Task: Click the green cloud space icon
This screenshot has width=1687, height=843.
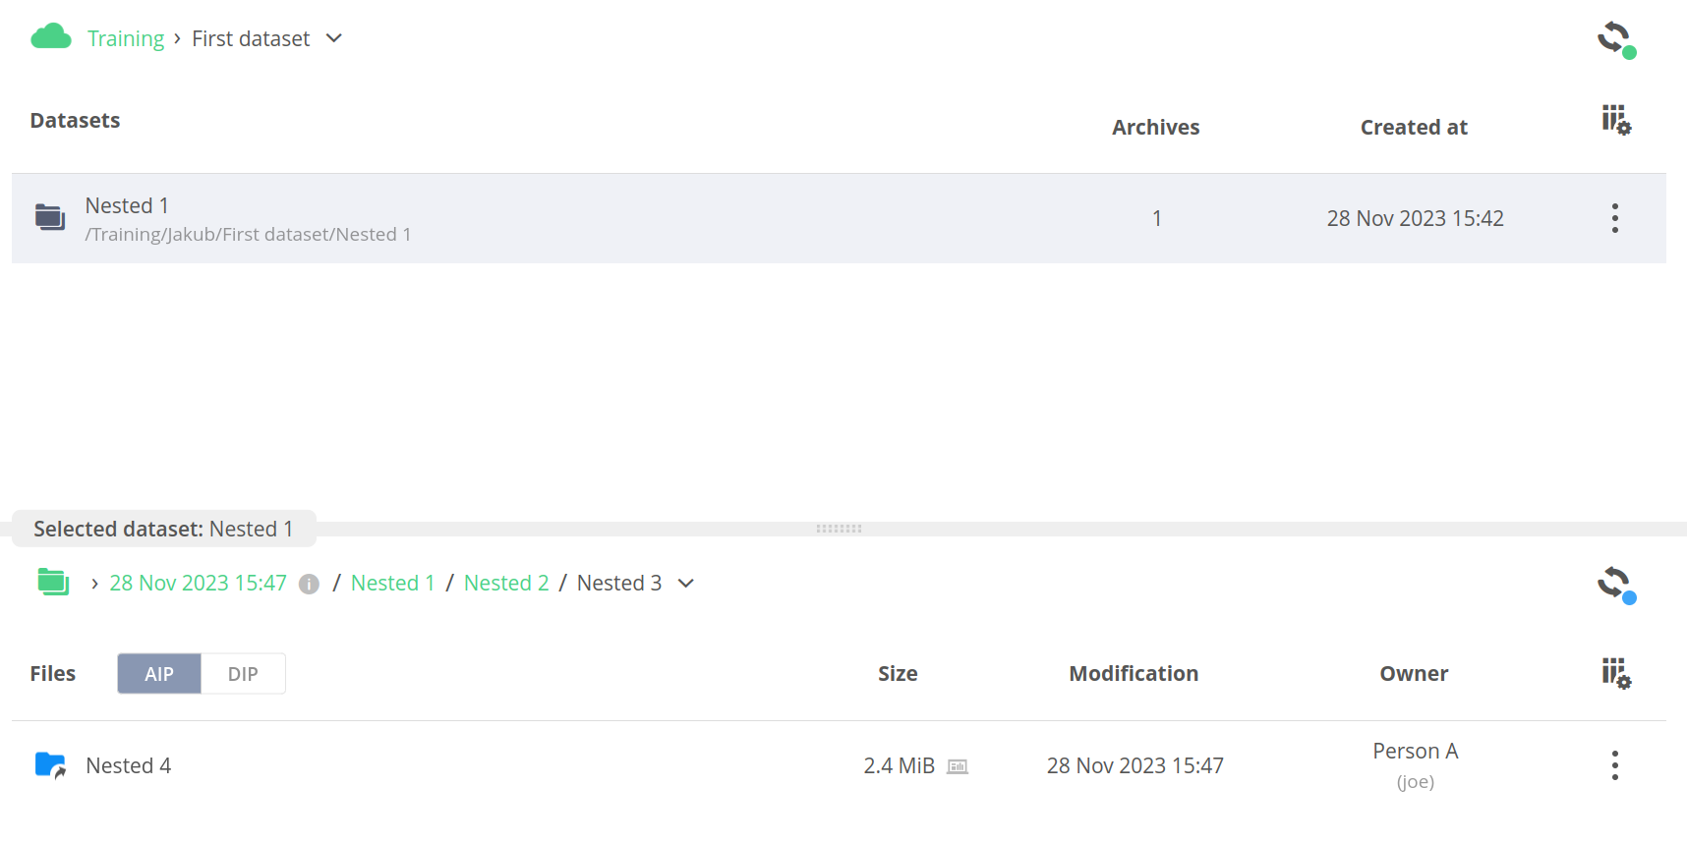Action: tap(51, 37)
